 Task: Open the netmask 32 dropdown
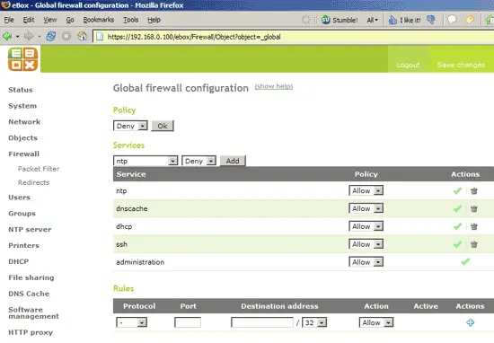tap(314, 322)
